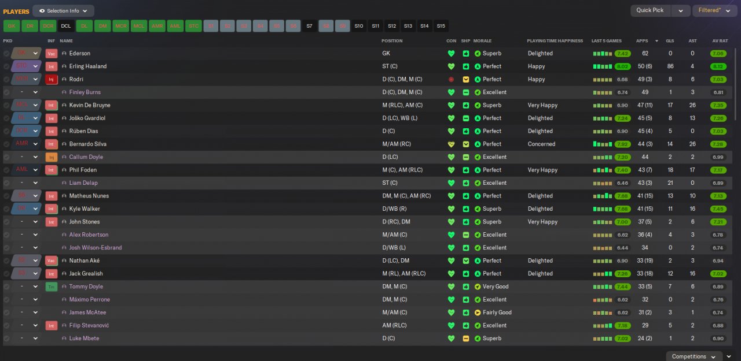Toggle the pick checkbox for Liam Delap

pyautogui.click(x=6, y=183)
